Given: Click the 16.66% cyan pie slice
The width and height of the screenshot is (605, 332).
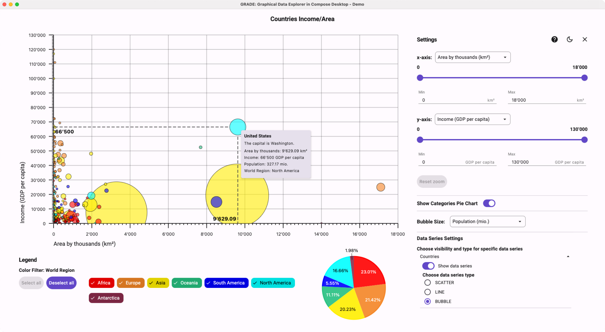Looking at the screenshot, I should pos(341,270).
